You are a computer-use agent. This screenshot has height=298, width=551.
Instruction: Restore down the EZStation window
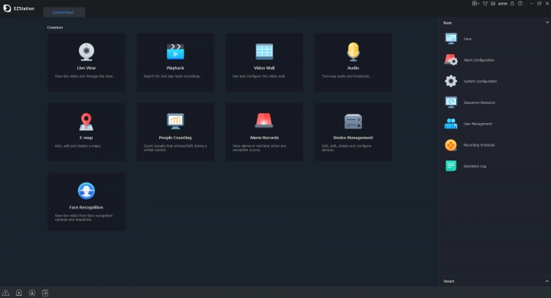tap(540, 4)
